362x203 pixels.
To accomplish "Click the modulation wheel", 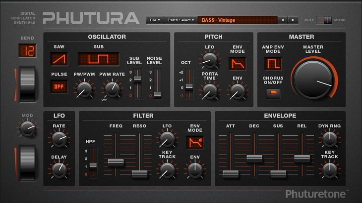I will (27, 163).
